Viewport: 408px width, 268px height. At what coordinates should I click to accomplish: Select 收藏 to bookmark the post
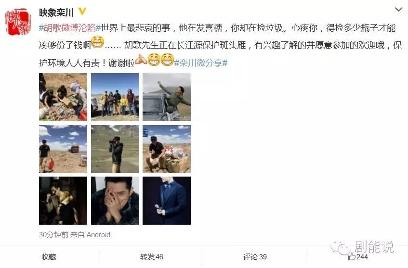point(49,257)
